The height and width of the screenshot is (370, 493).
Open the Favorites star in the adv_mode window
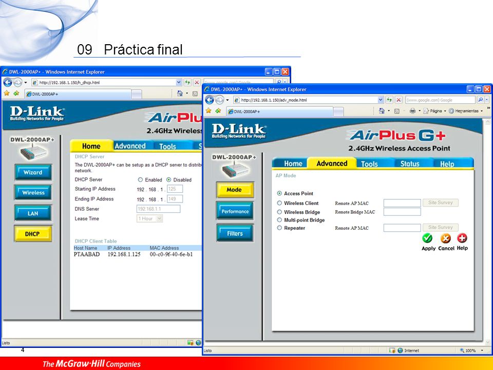point(208,111)
